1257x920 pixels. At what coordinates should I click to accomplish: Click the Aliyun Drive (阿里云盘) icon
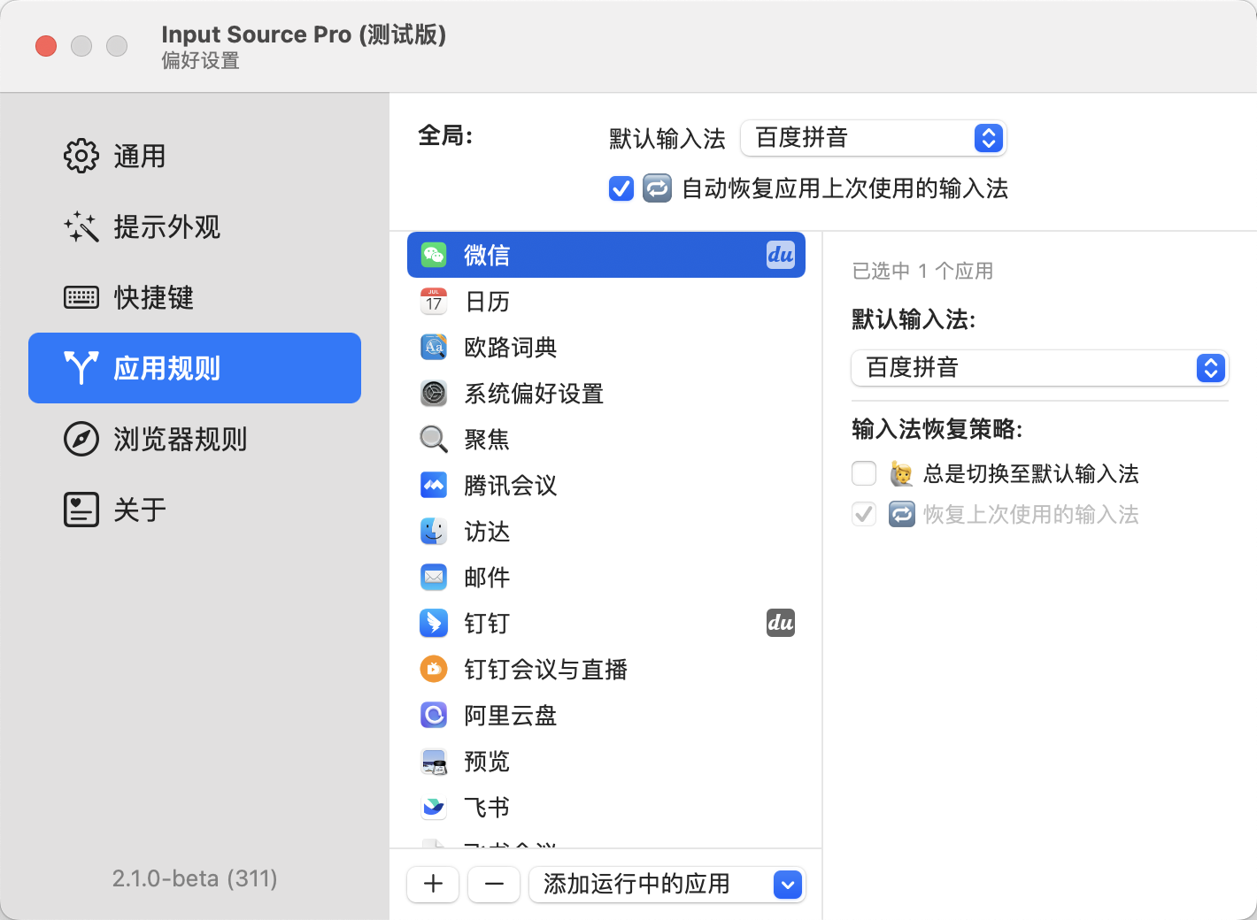coord(434,715)
